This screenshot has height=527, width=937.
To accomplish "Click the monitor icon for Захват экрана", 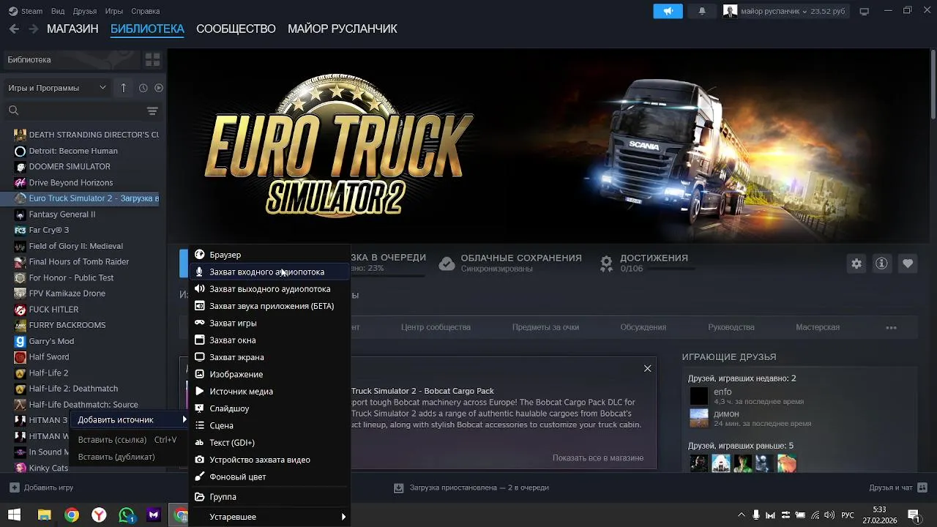I will tap(199, 357).
